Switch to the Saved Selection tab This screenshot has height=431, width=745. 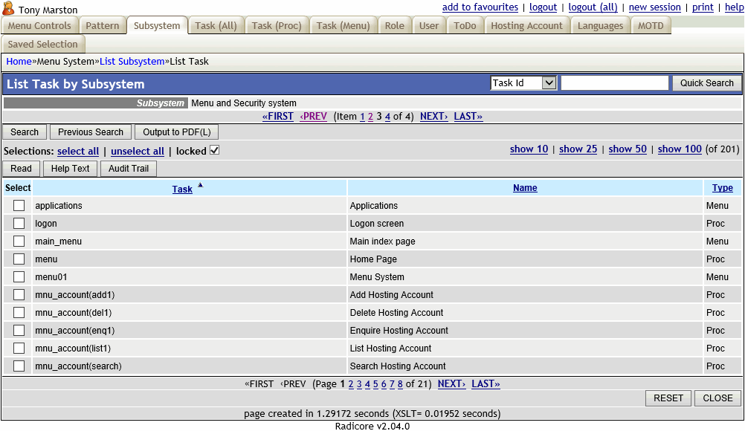(x=43, y=43)
